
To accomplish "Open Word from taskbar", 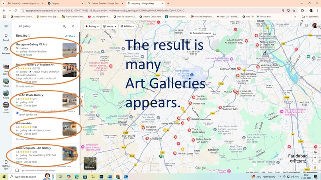I will (x=110, y=177).
